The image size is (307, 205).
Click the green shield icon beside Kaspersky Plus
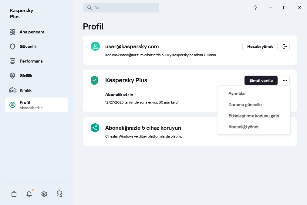(x=95, y=80)
